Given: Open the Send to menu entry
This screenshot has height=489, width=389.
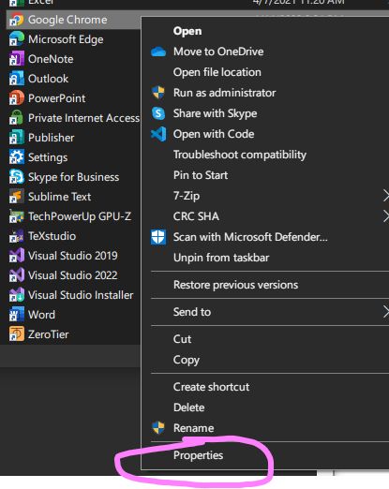Looking at the screenshot, I should coord(192,312).
